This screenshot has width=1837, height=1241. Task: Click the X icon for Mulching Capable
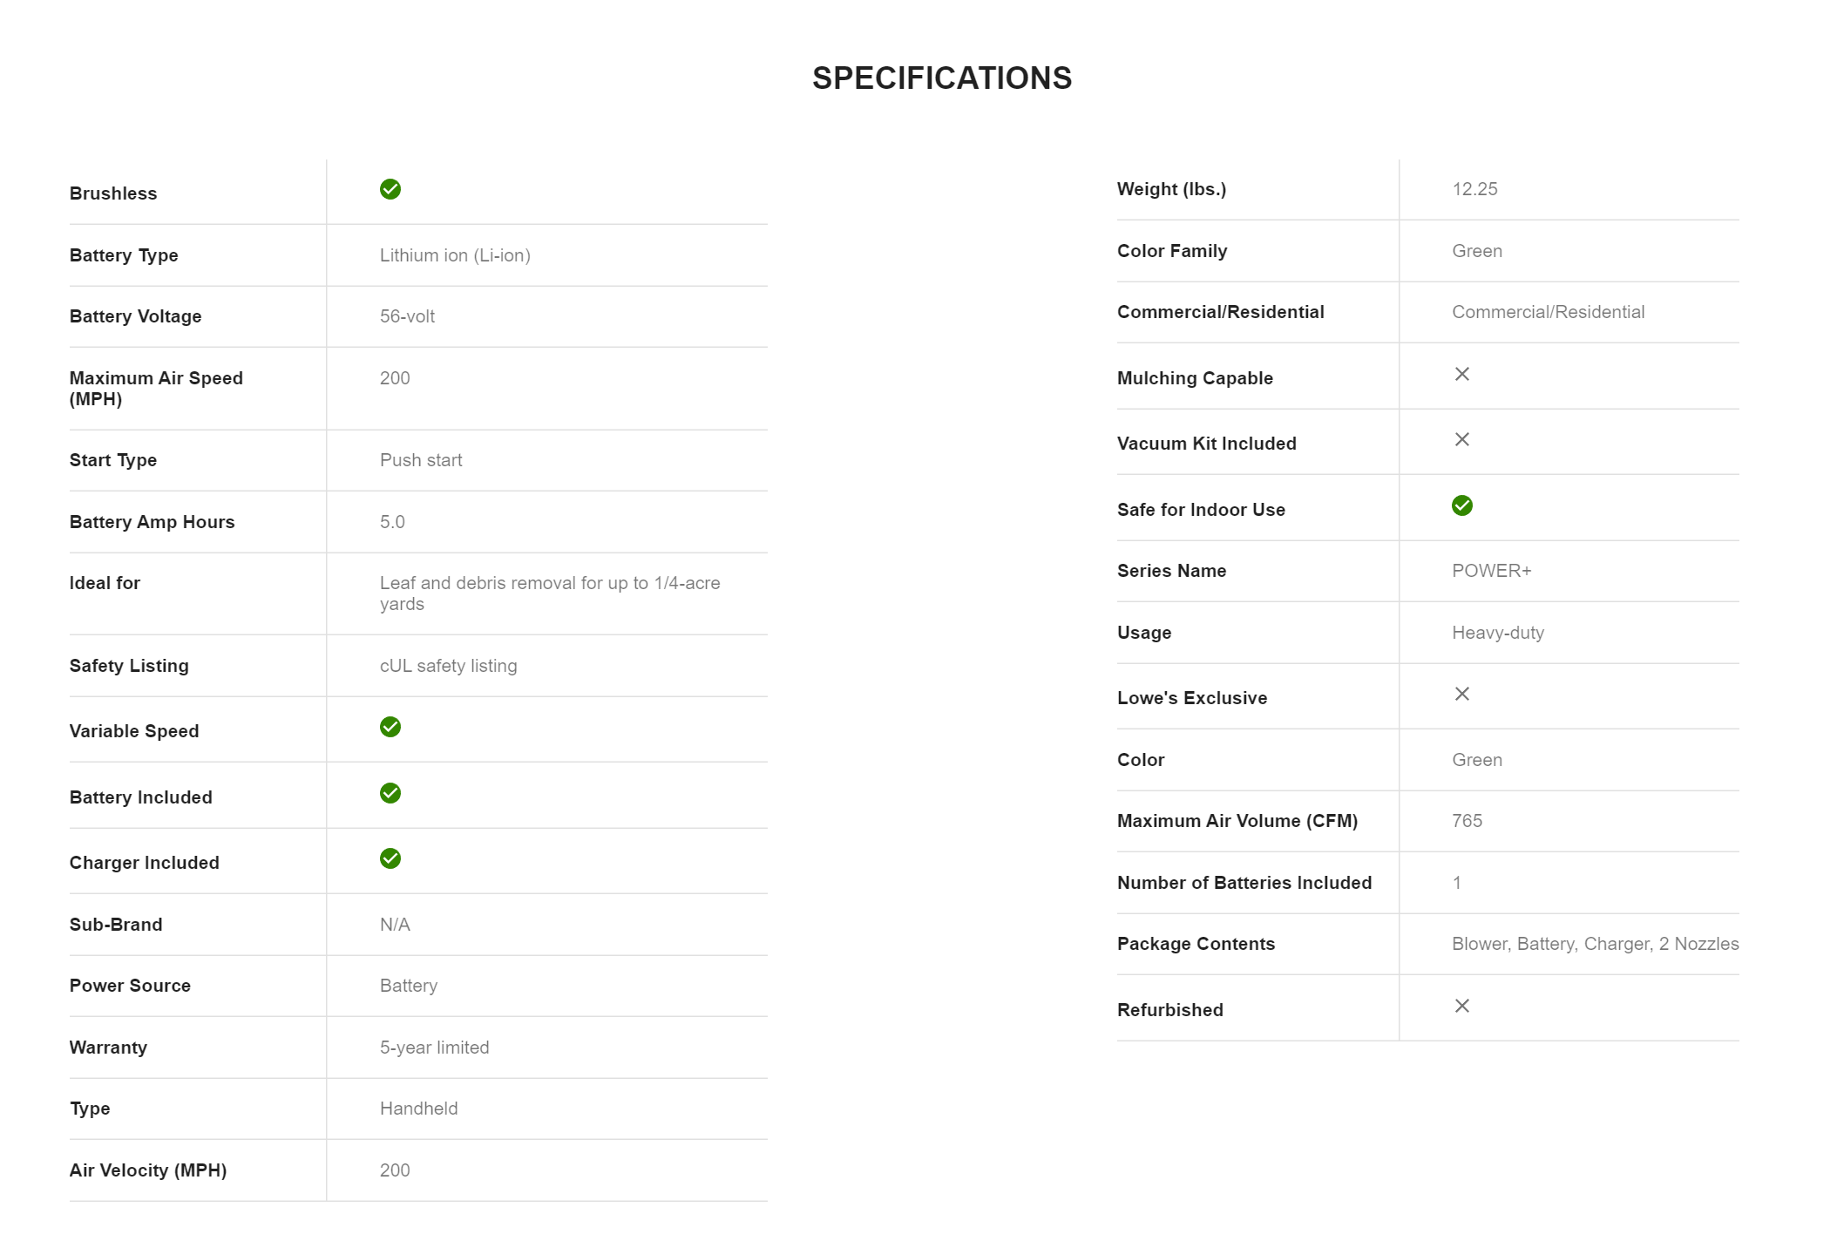1462,374
